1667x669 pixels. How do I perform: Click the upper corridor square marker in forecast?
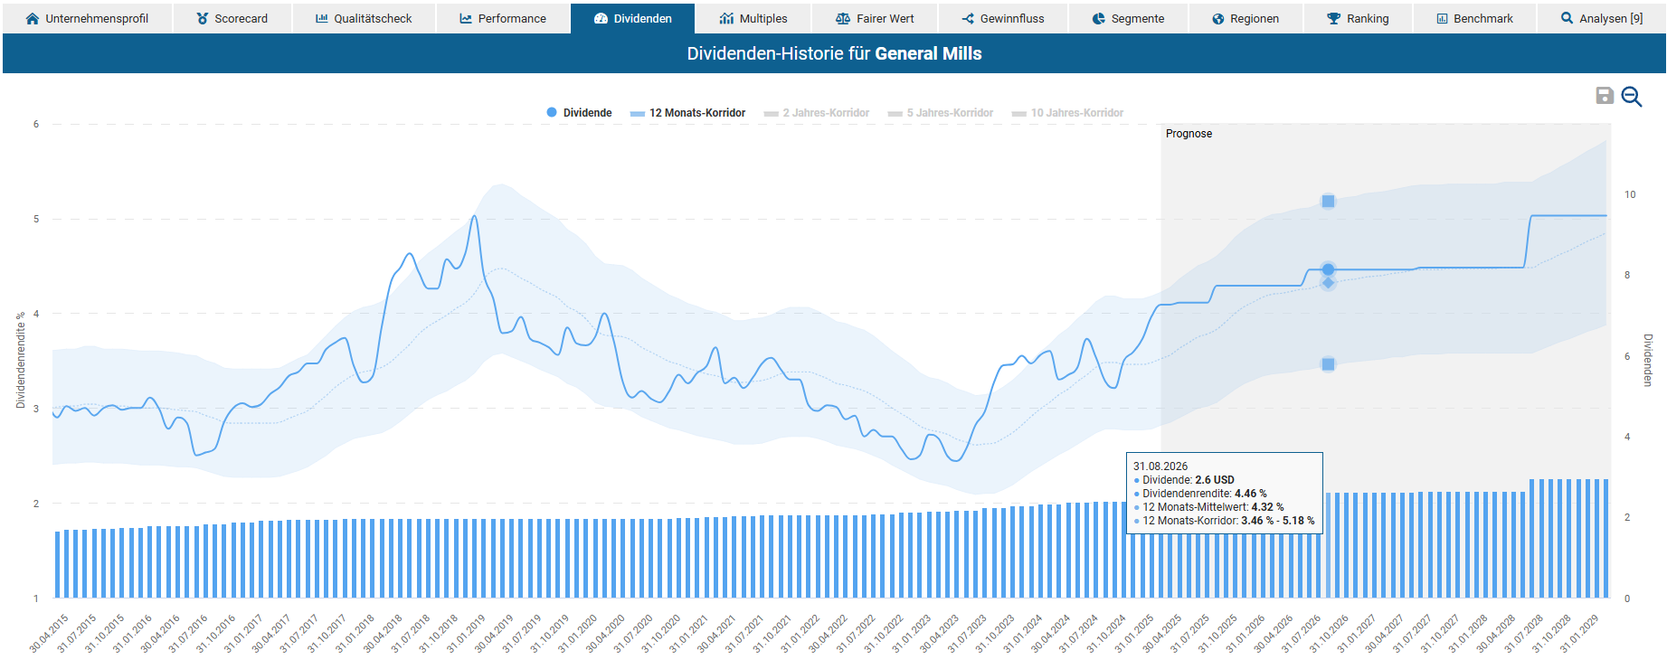click(1328, 201)
